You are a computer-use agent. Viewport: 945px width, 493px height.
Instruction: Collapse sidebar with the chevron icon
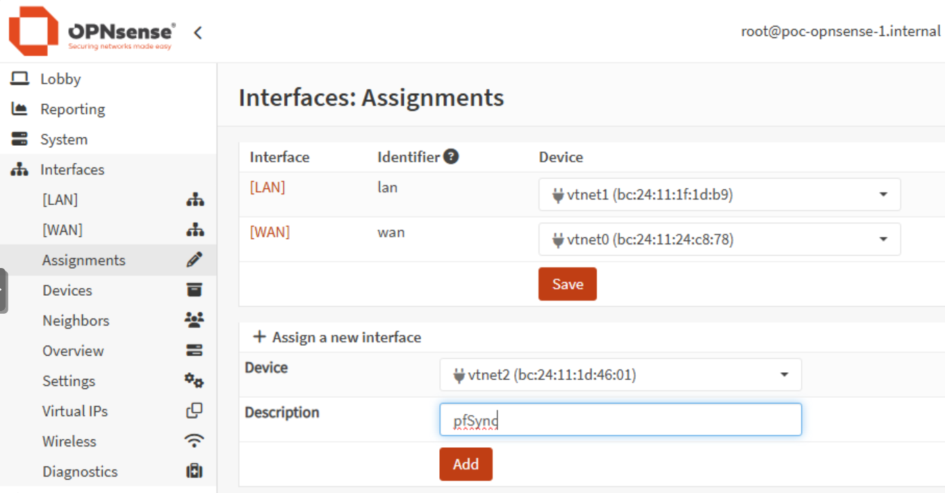click(198, 32)
